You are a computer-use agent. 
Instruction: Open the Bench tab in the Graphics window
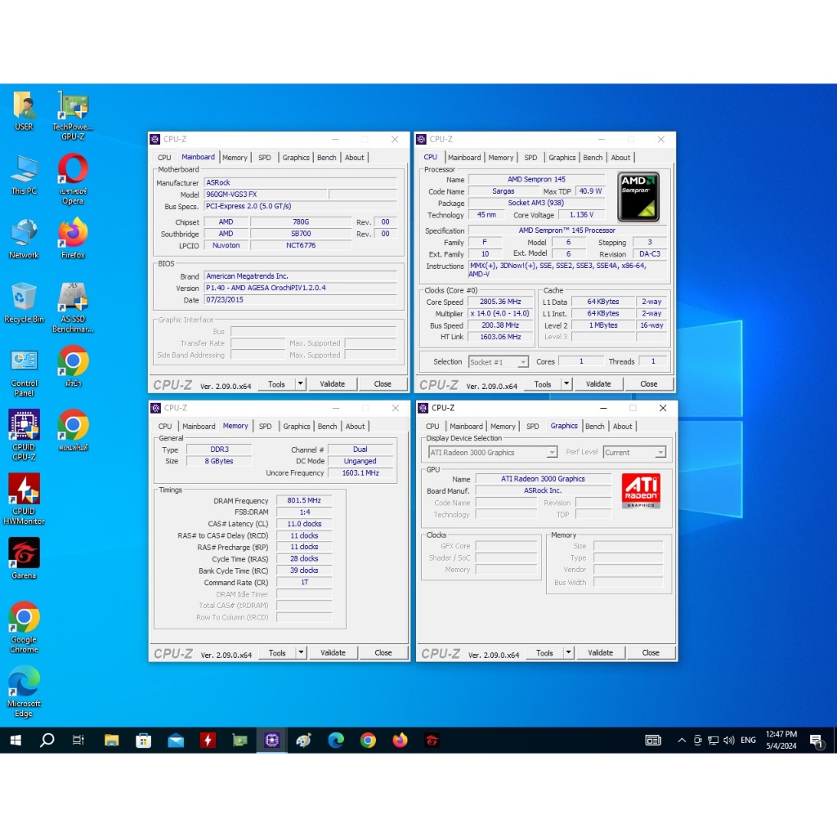coord(595,426)
